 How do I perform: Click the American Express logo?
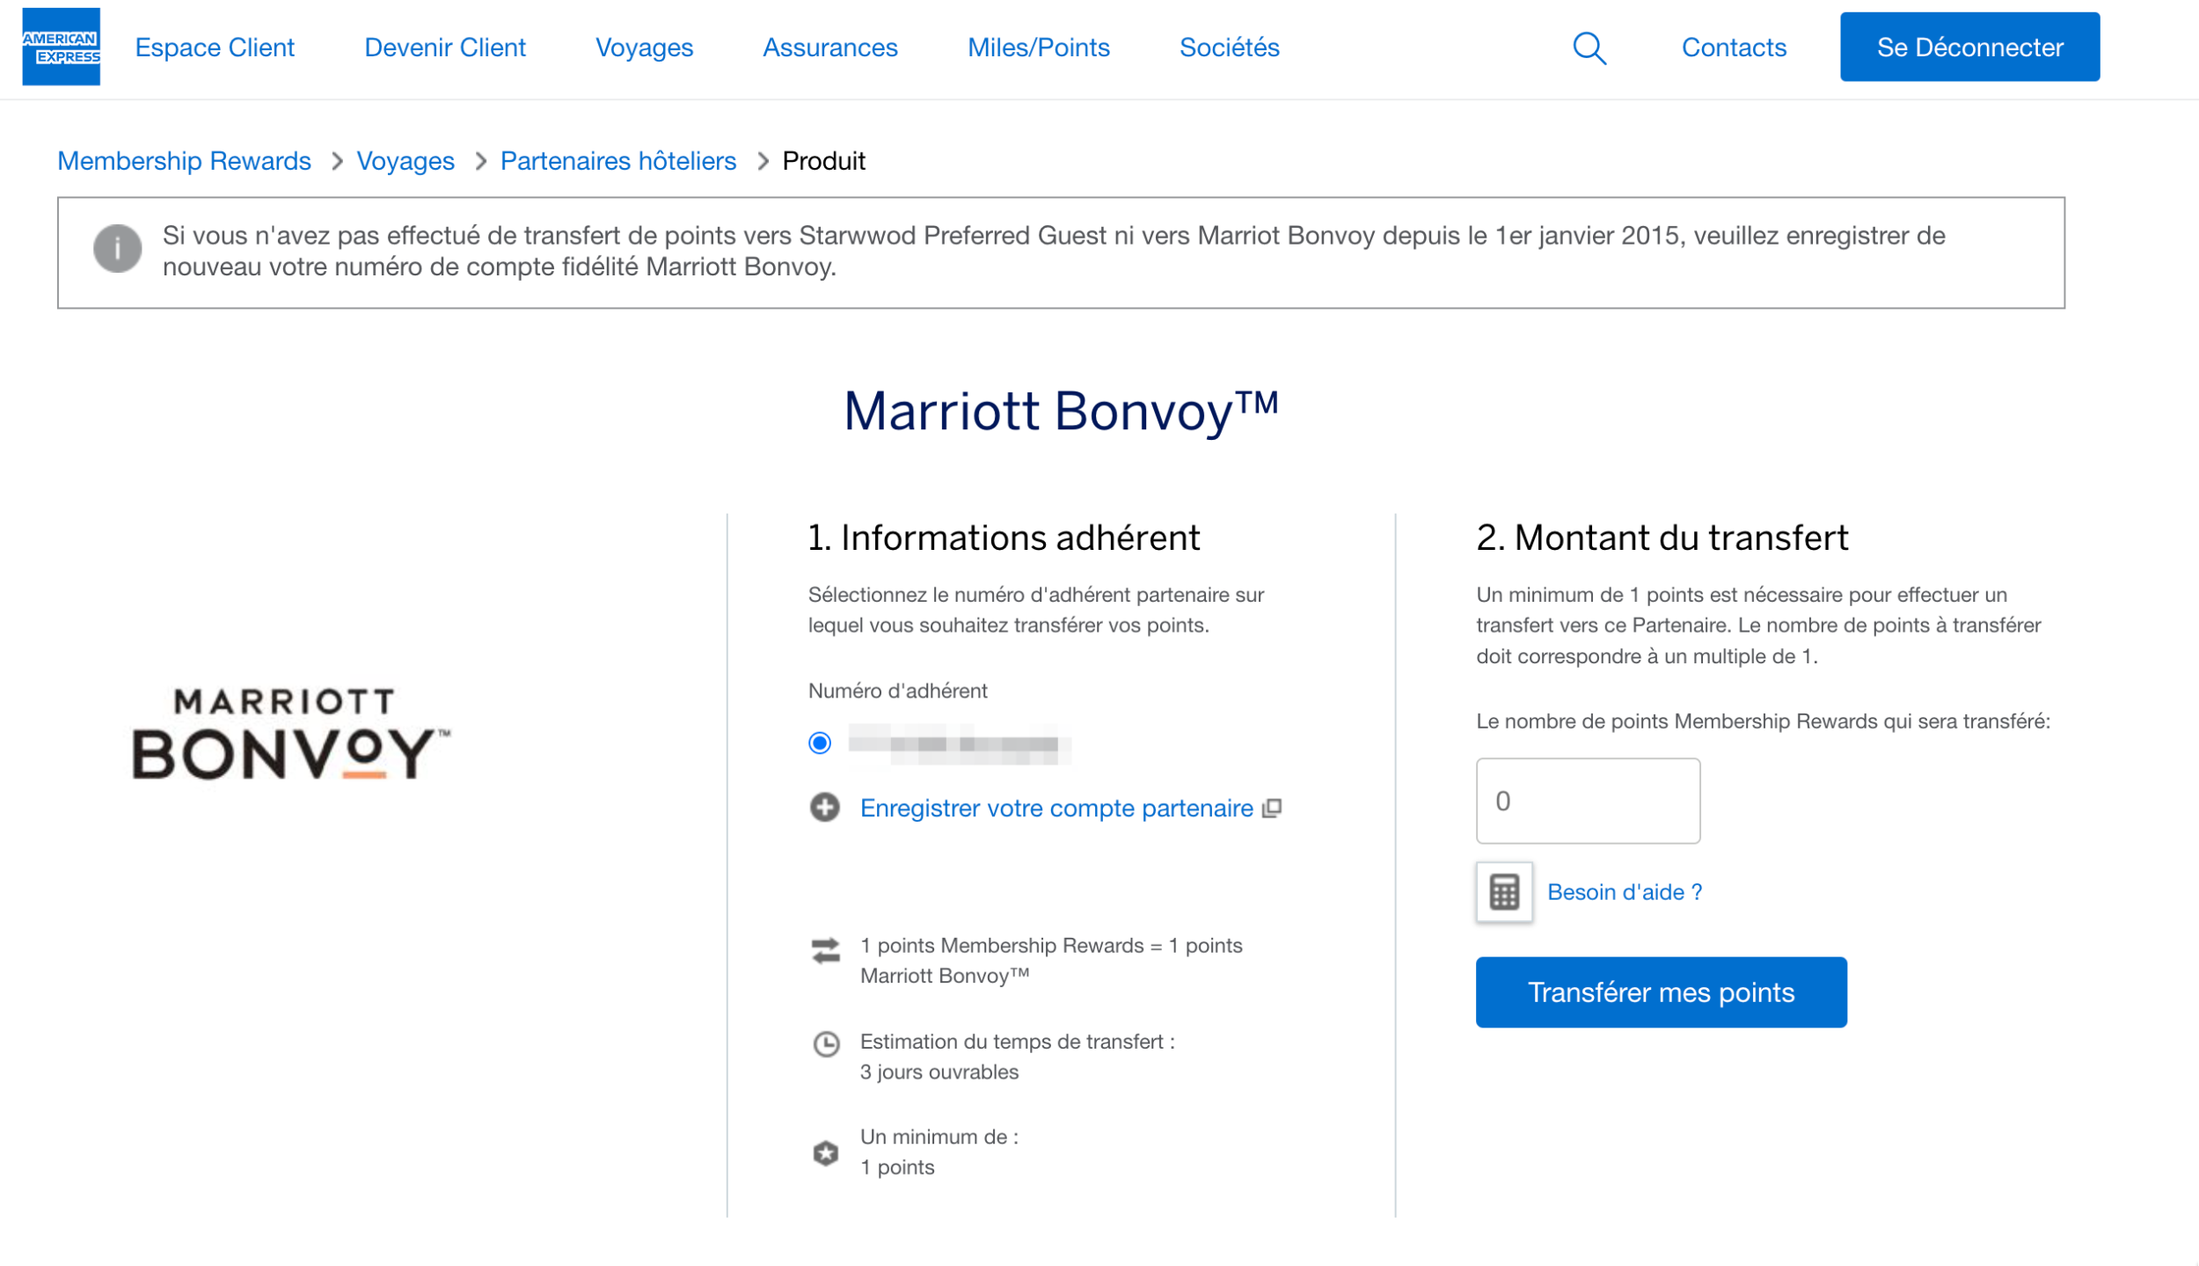tap(61, 47)
